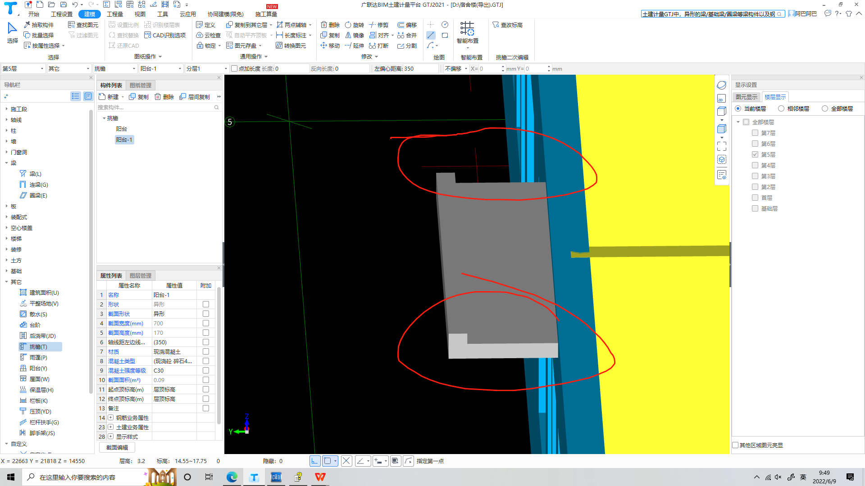Click the 搜索构件 search field
Screen dimensions: 865x486
pyautogui.click(x=155, y=107)
